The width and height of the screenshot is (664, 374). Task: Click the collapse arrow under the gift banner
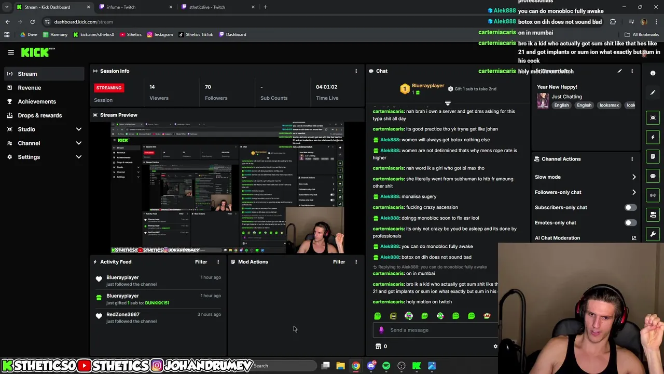[x=448, y=103]
